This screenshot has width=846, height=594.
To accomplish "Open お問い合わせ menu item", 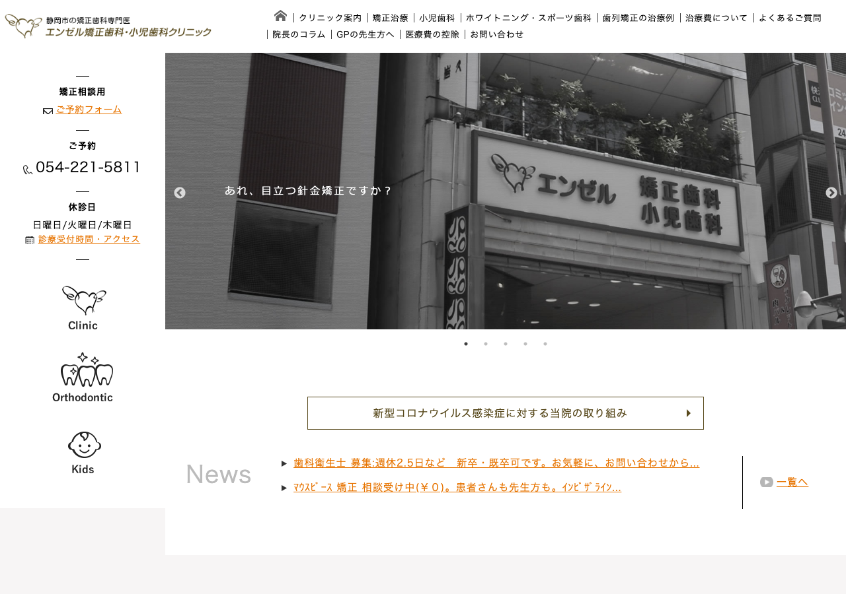I will pos(497,34).
